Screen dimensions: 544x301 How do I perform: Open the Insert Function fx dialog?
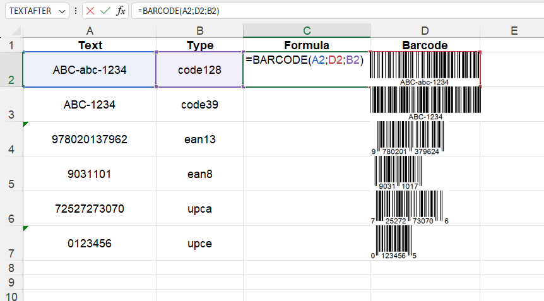121,11
